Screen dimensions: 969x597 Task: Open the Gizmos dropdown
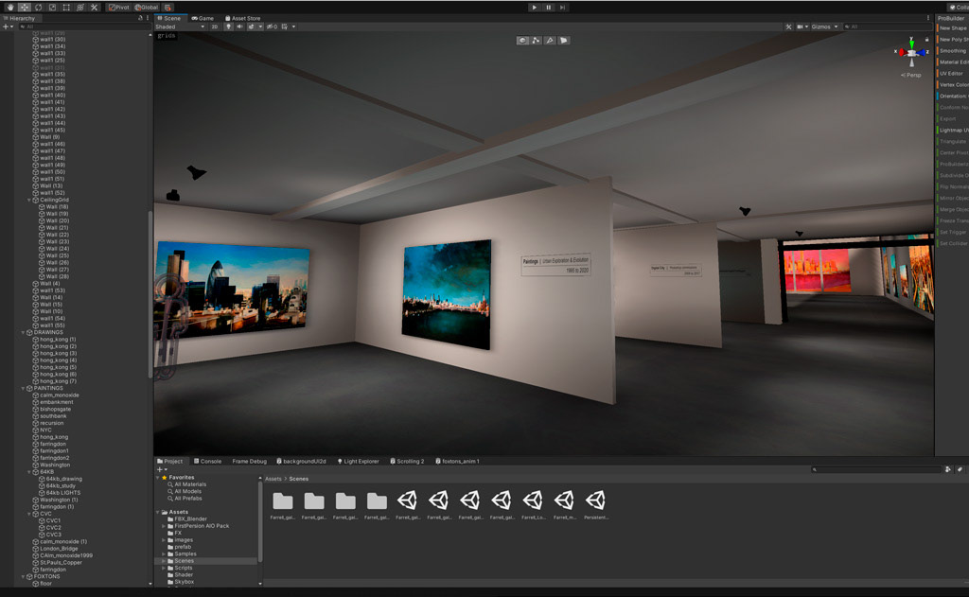pos(824,26)
